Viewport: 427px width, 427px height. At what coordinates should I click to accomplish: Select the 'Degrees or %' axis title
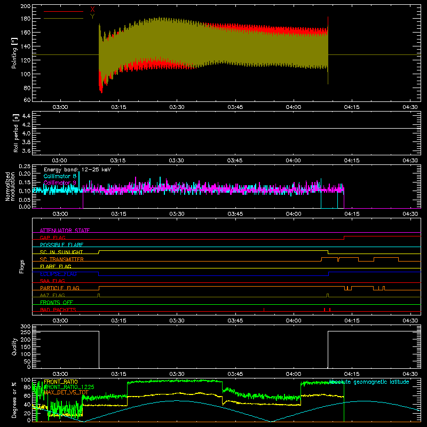[14, 400]
